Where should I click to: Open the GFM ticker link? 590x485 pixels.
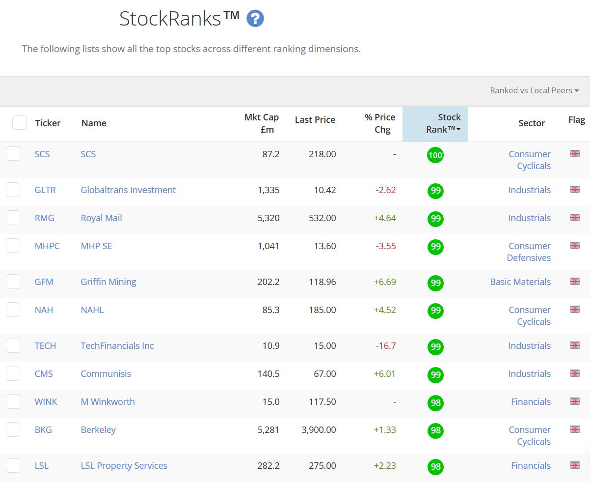(x=44, y=282)
